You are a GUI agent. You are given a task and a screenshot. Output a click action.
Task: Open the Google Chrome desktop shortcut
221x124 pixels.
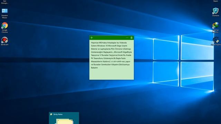pyautogui.click(x=4, y=28)
